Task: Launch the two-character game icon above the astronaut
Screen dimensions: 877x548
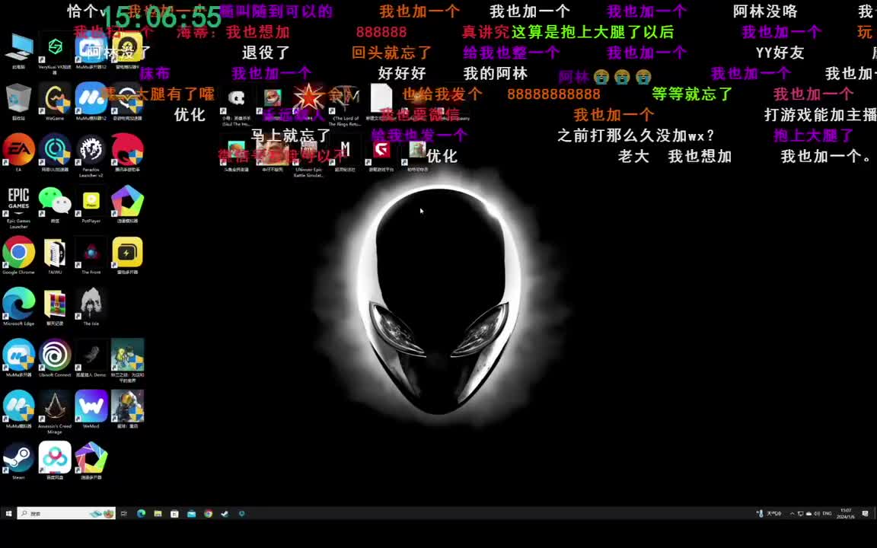Action: coord(128,361)
